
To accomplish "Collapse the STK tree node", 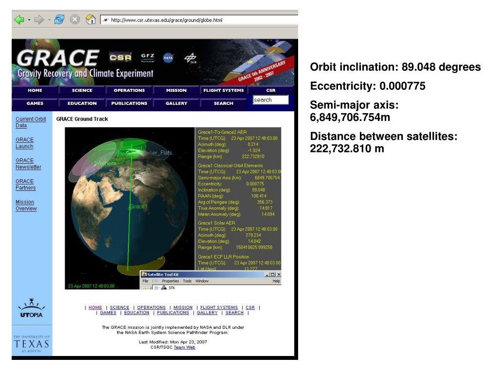I will 156,288.
